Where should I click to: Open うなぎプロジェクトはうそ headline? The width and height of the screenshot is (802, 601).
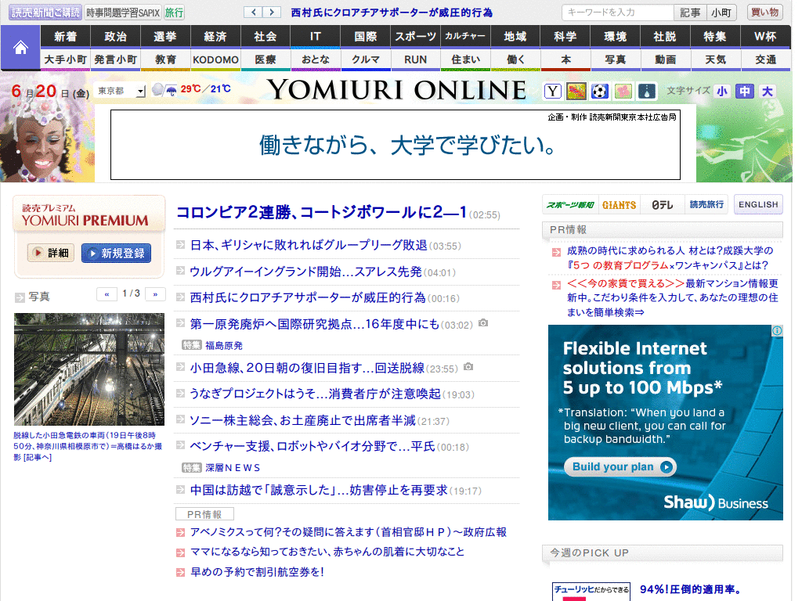pos(315,394)
